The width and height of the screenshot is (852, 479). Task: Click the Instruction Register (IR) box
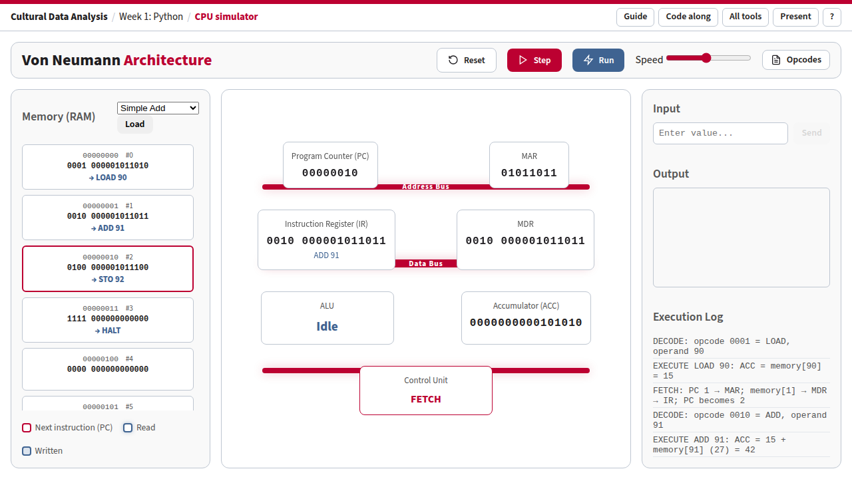point(326,240)
